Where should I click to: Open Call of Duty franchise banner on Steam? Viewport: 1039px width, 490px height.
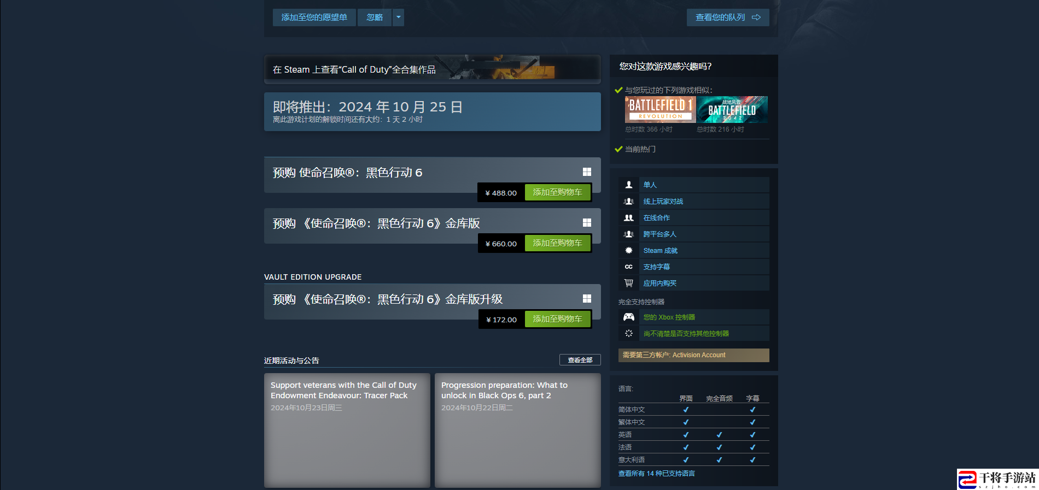433,69
